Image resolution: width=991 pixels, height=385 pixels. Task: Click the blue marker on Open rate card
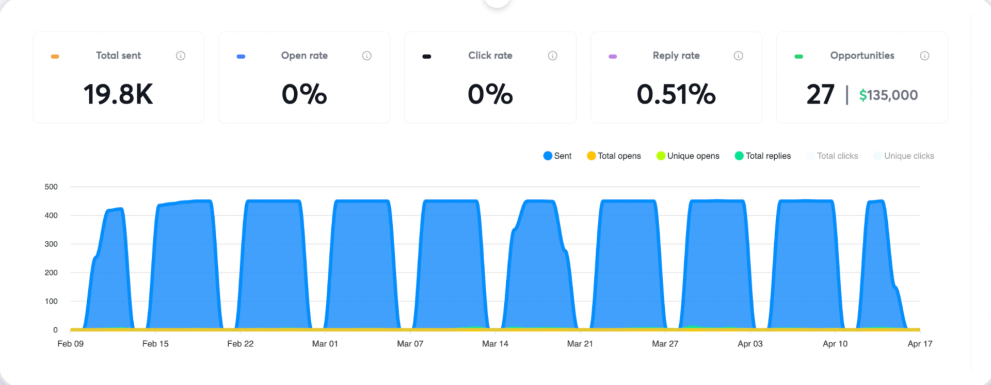241,56
